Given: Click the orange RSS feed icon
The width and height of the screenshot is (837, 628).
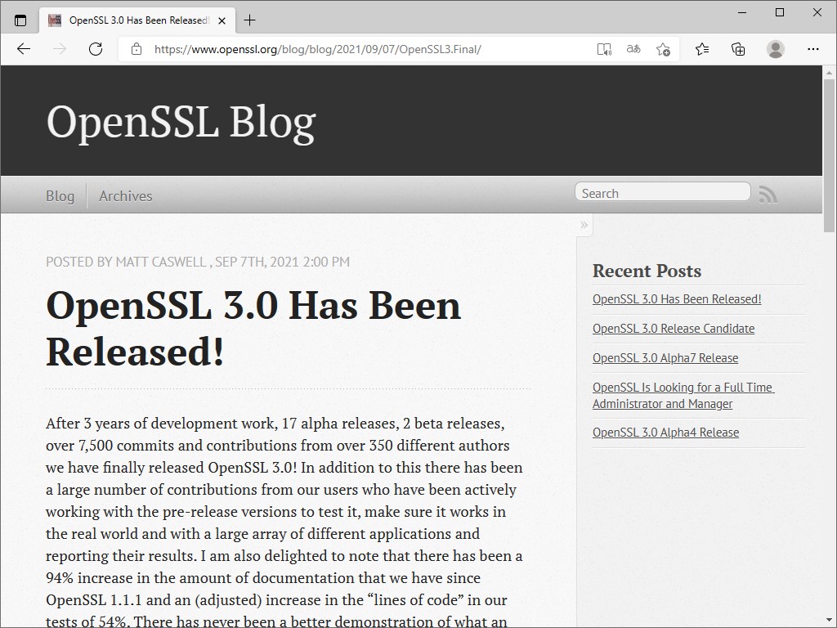Looking at the screenshot, I should pyautogui.click(x=768, y=194).
